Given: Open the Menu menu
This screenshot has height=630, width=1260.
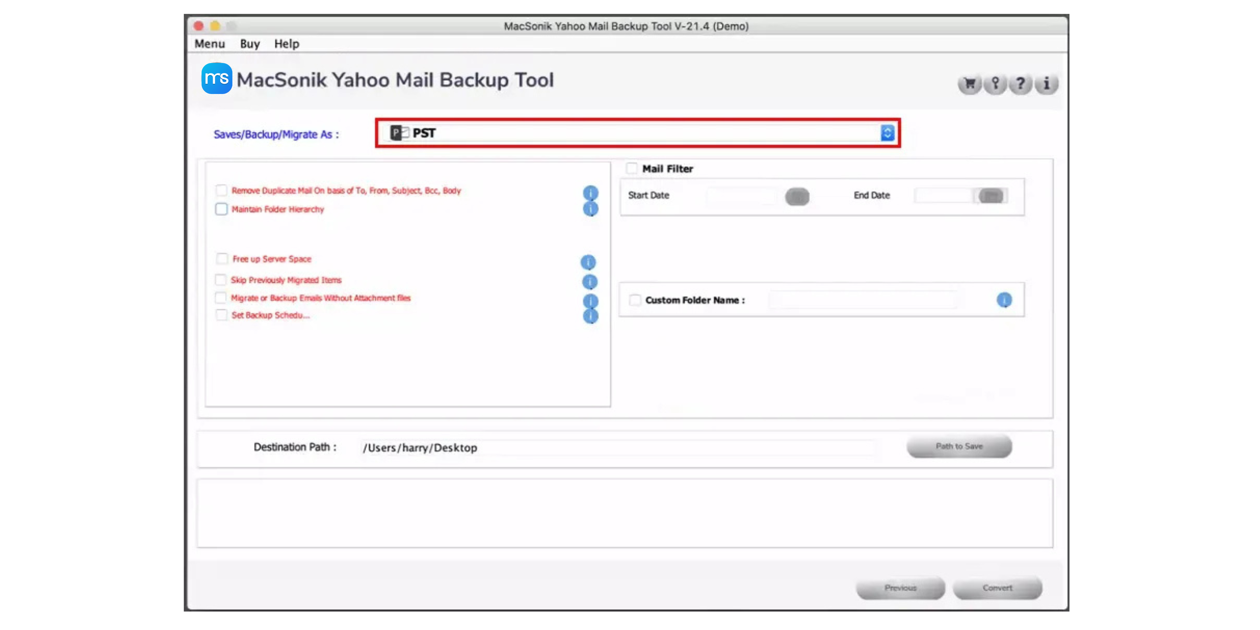Looking at the screenshot, I should coord(209,44).
